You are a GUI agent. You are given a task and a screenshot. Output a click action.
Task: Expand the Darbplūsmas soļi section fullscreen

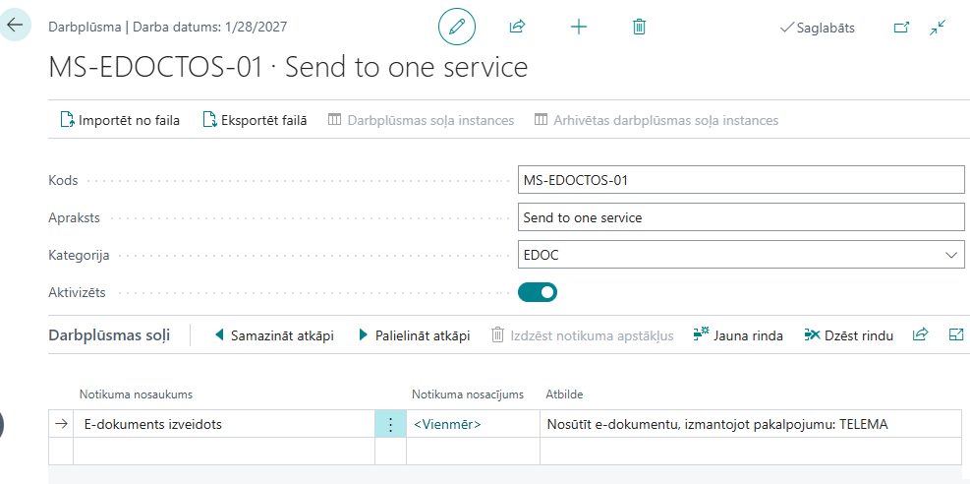[955, 335]
